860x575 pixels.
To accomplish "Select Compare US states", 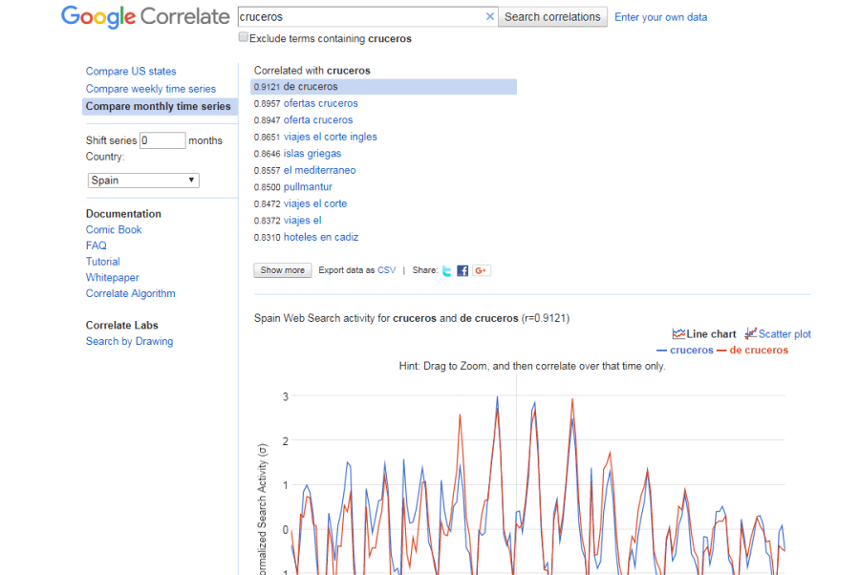I will coord(131,72).
